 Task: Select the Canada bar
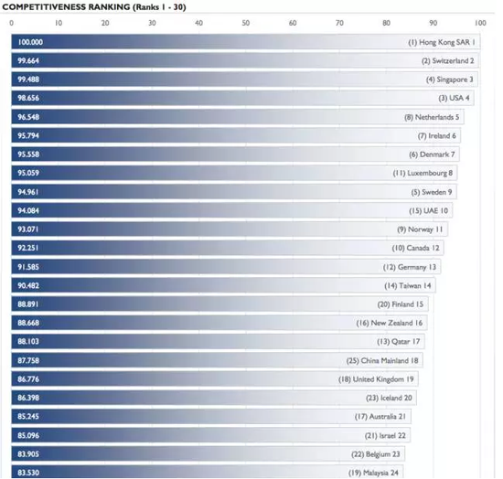click(228, 248)
